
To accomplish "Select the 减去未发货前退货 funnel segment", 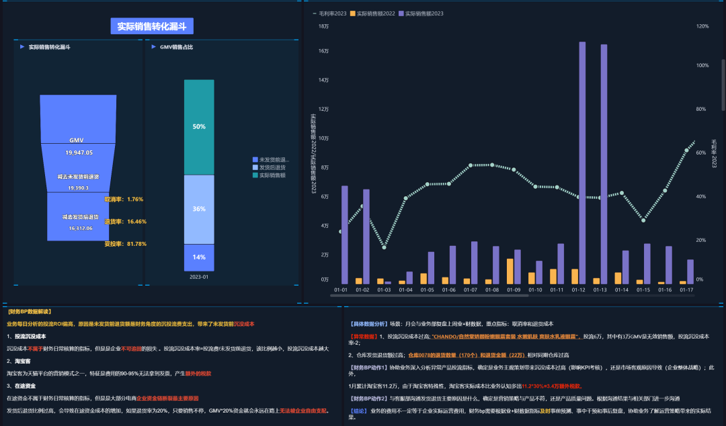I will coord(78,167).
